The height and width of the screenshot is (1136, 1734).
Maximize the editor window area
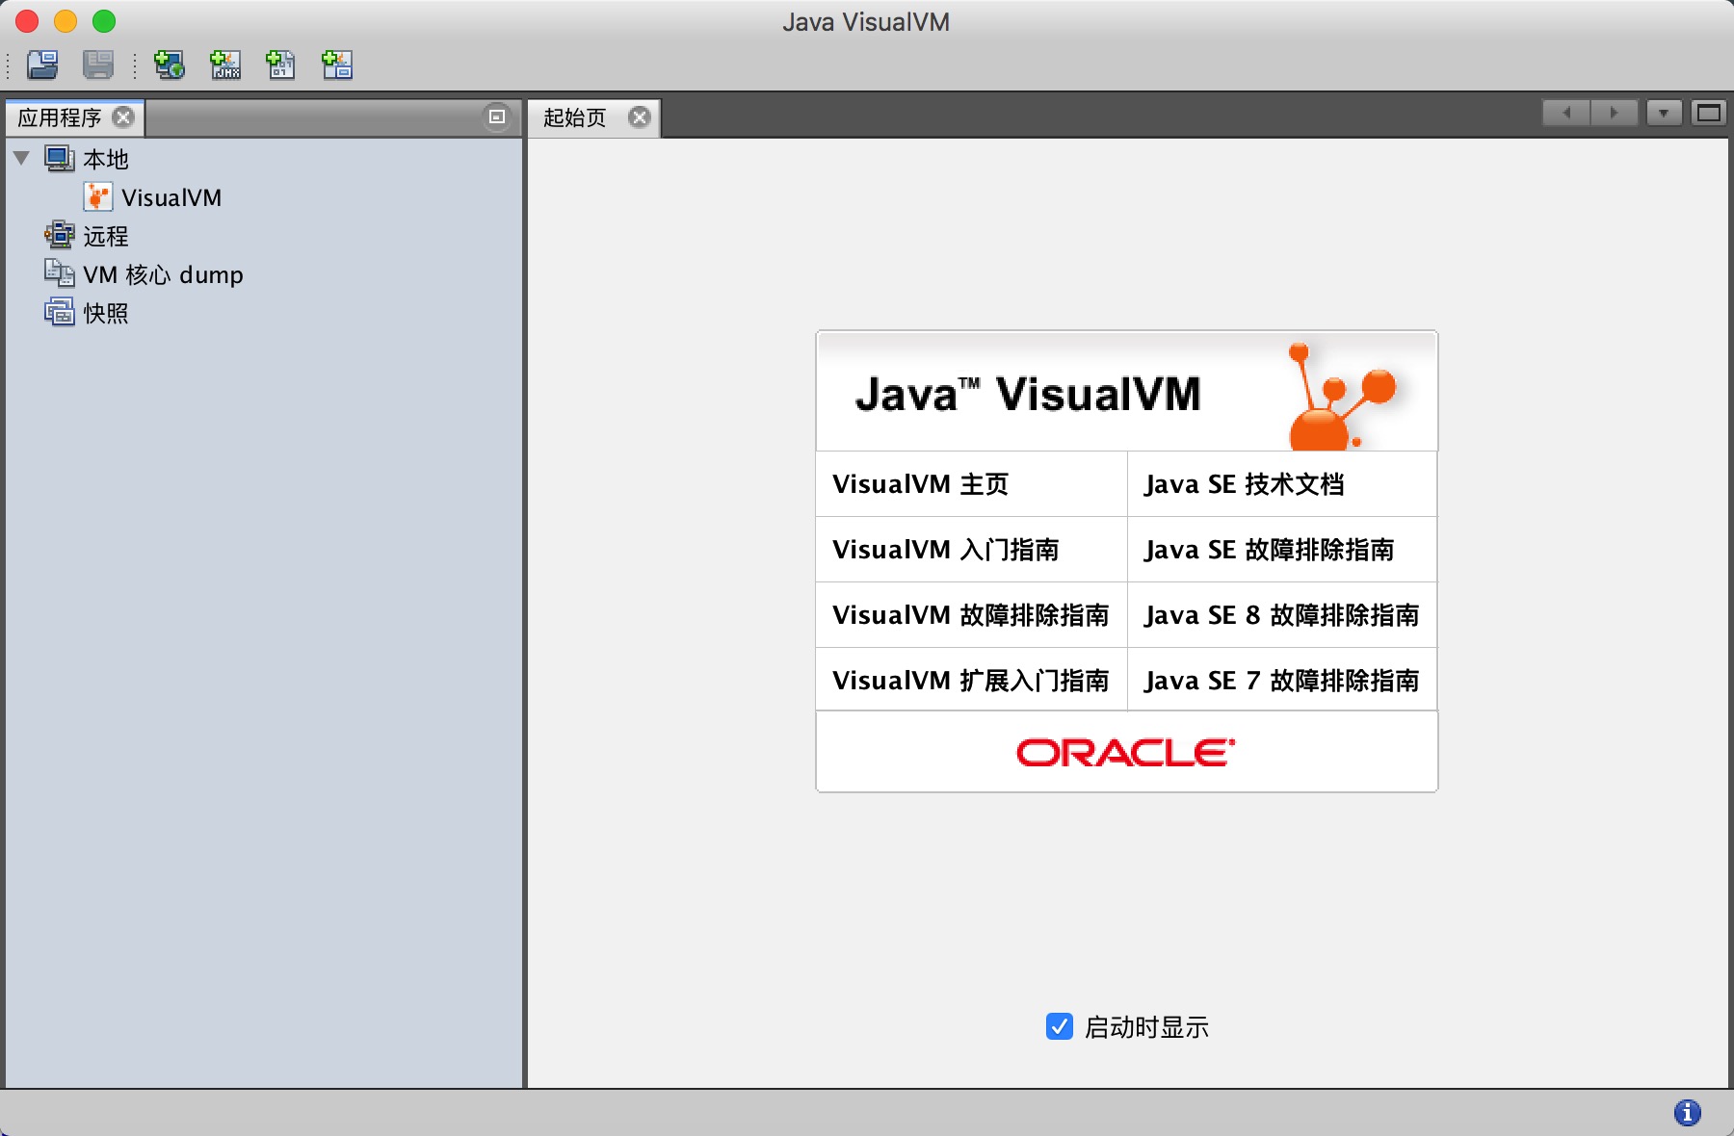tap(1708, 114)
